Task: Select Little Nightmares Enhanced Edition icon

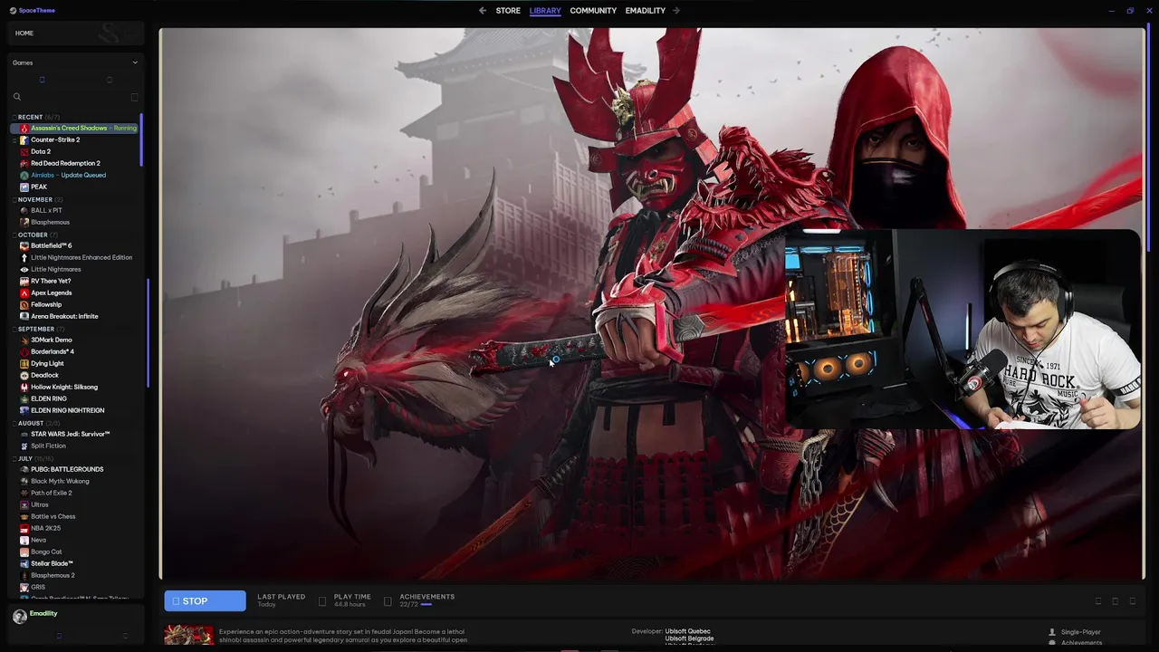Action: [x=24, y=258]
